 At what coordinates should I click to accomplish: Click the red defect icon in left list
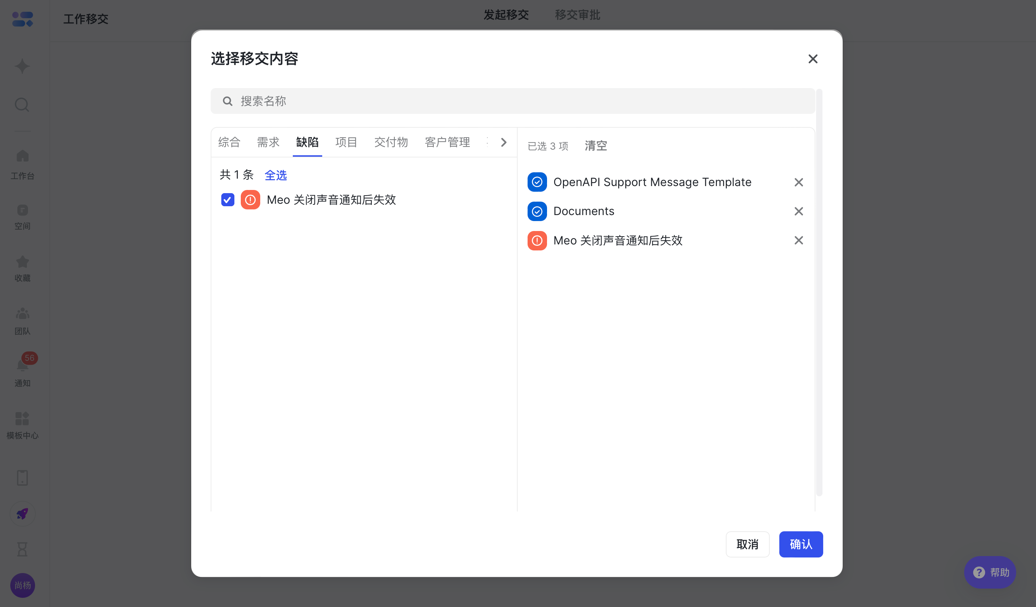point(250,200)
